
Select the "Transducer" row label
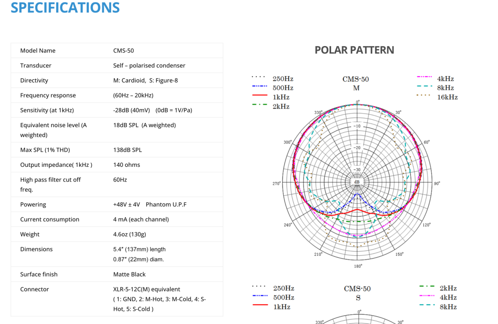pyautogui.click(x=36, y=65)
